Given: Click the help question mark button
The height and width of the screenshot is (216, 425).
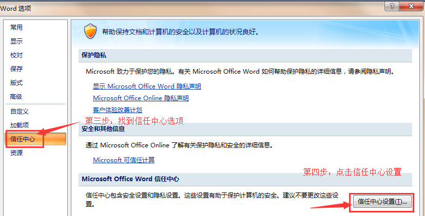Looking at the screenshot, I should coord(393,7).
